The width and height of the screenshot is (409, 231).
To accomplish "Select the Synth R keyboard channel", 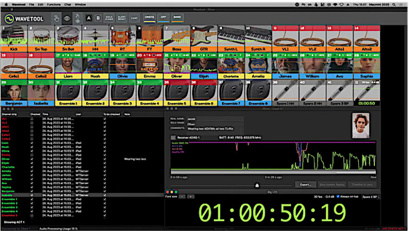I will [x=258, y=38].
